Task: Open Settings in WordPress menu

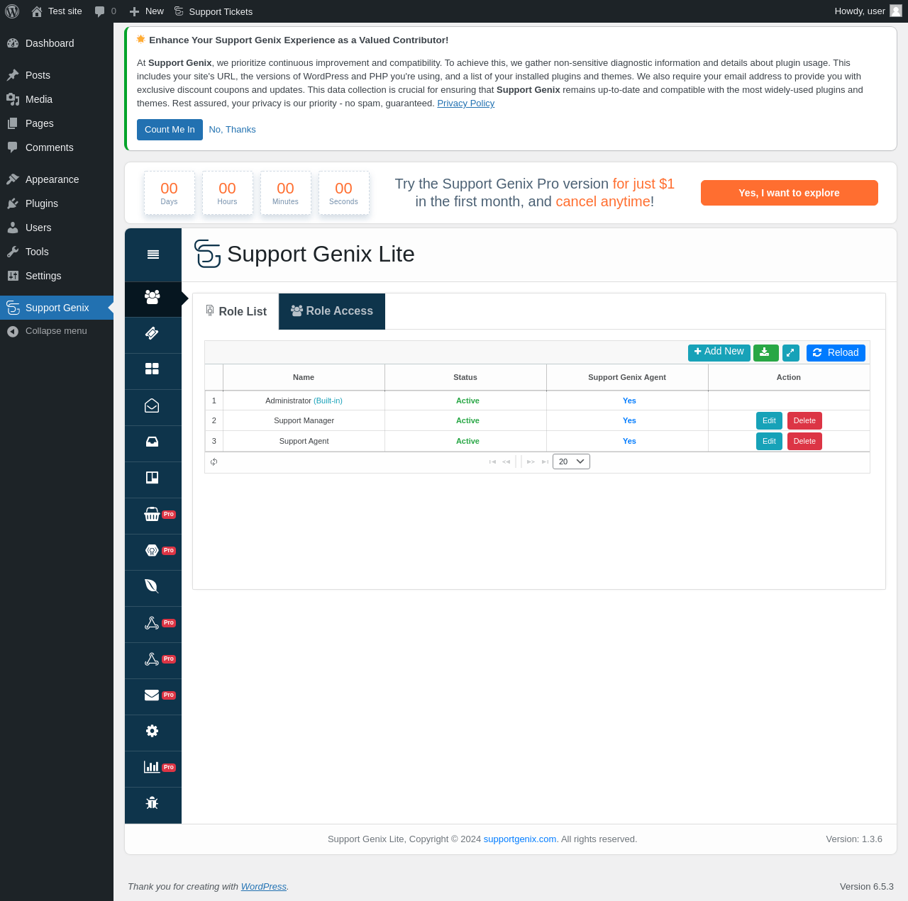Action: click(57, 276)
